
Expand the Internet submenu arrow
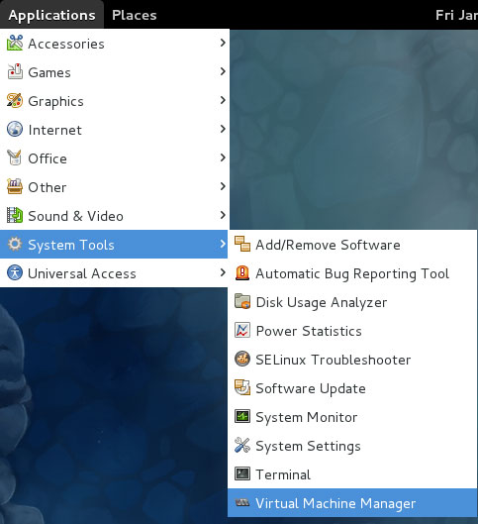(x=223, y=129)
